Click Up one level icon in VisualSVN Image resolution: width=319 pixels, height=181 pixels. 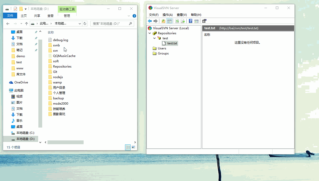click(x=163, y=21)
